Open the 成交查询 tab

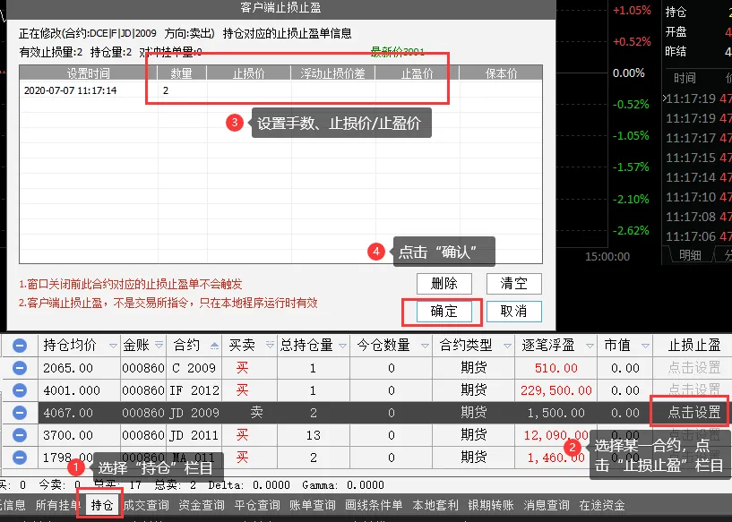pyautogui.click(x=146, y=505)
